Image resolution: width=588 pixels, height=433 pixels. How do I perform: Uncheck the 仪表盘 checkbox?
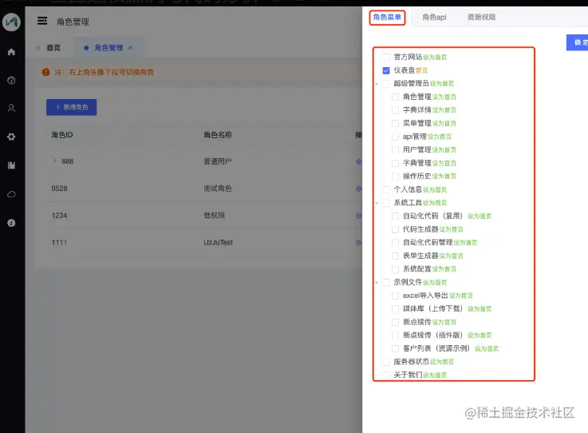[386, 70]
